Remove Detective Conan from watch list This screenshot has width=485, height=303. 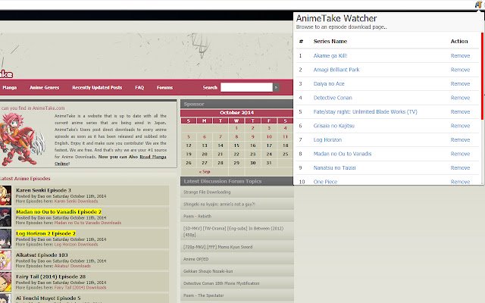460,98
